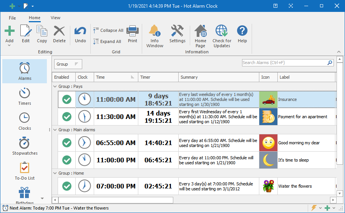
Task: Click Check for Updates globe icon
Action: 222,31
